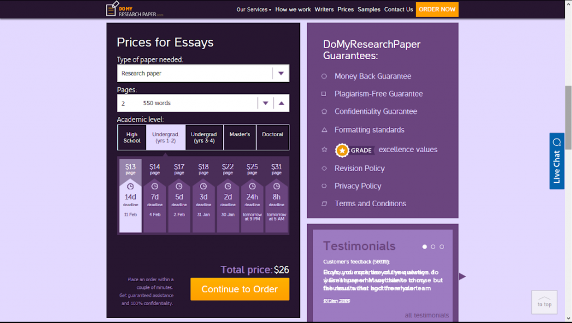
Task: Choose the $17 per page 5d deadline
Action: 179,196
